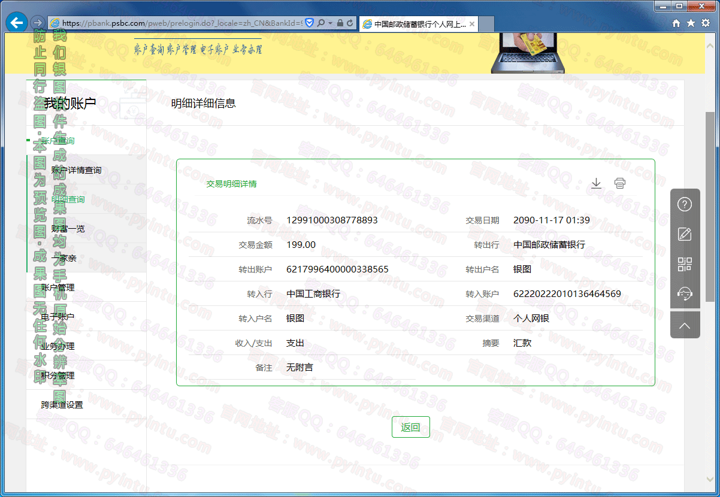Screen dimensions: 720x497
Task: Close the 中国邮政储蓄银行个人网上 tab
Action: [472, 24]
